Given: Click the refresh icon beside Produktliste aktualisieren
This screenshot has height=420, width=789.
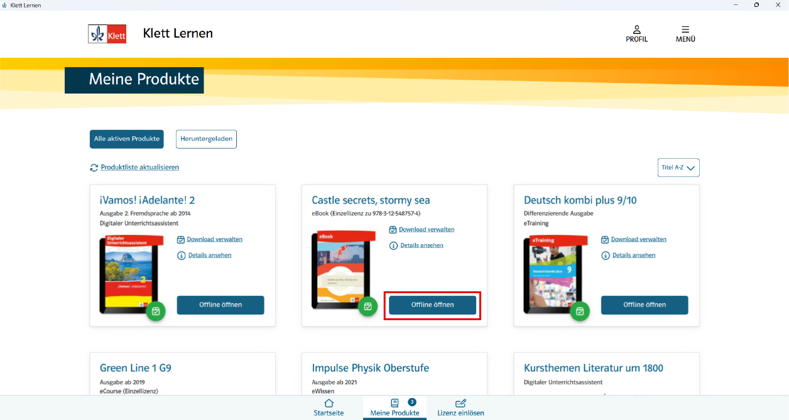Looking at the screenshot, I should pyautogui.click(x=94, y=168).
